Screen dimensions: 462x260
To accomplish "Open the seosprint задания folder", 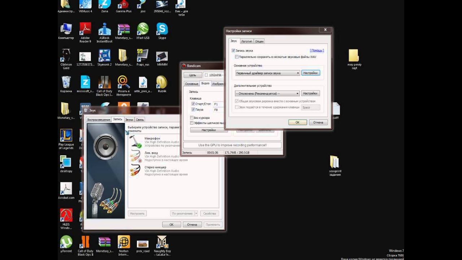I will click(x=335, y=166).
